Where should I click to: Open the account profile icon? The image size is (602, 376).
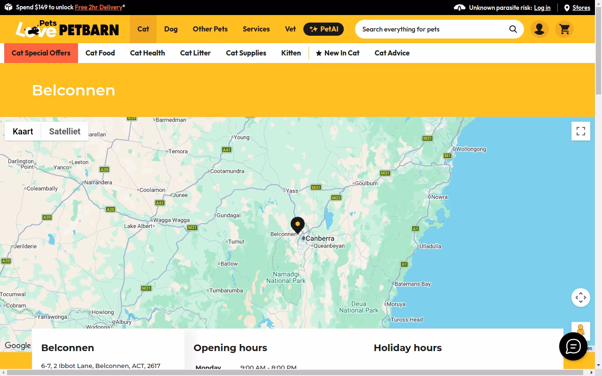[539, 29]
